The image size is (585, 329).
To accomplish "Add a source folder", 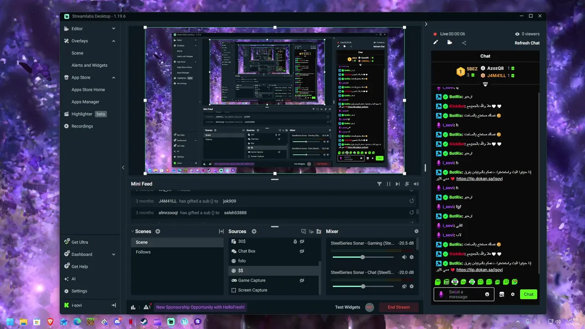I will (x=319, y=232).
